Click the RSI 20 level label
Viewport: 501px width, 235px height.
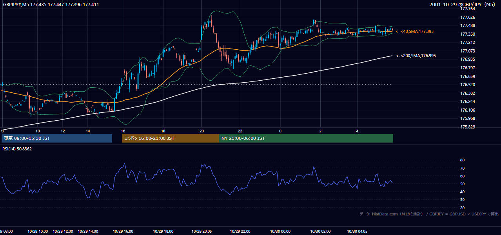(x=462, y=208)
